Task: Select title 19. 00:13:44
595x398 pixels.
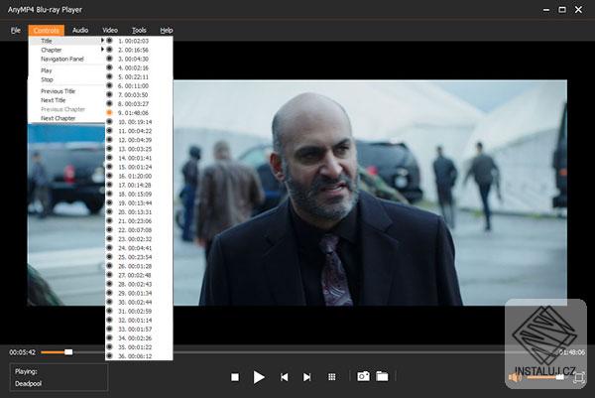Action: pos(139,203)
